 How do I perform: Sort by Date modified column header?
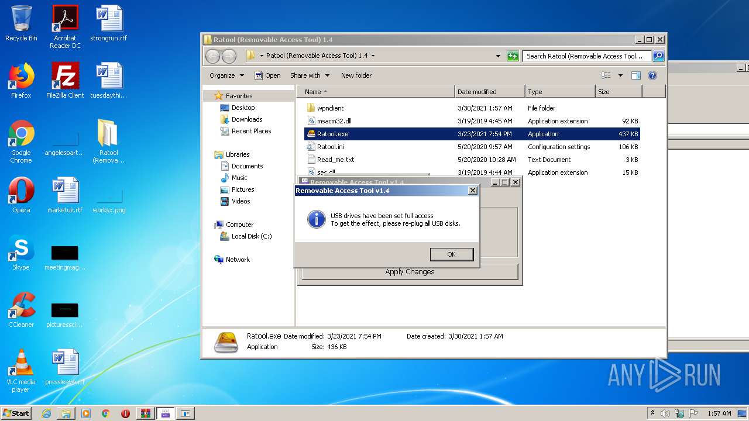pyautogui.click(x=490, y=92)
